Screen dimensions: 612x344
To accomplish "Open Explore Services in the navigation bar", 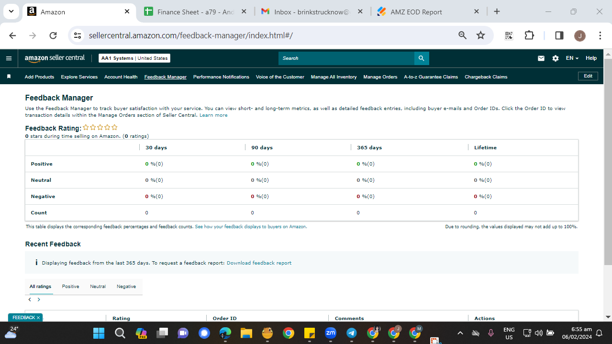I will pyautogui.click(x=79, y=77).
